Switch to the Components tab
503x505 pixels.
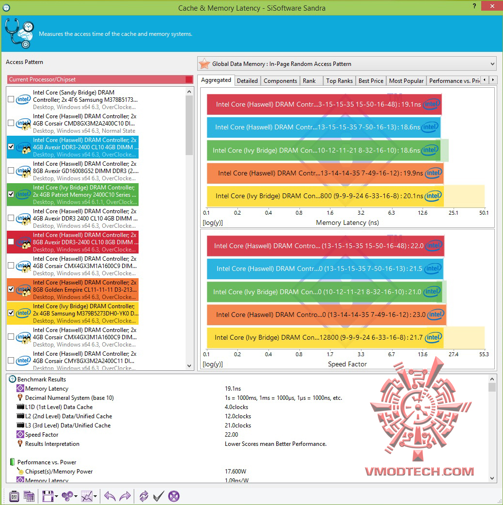280,81
